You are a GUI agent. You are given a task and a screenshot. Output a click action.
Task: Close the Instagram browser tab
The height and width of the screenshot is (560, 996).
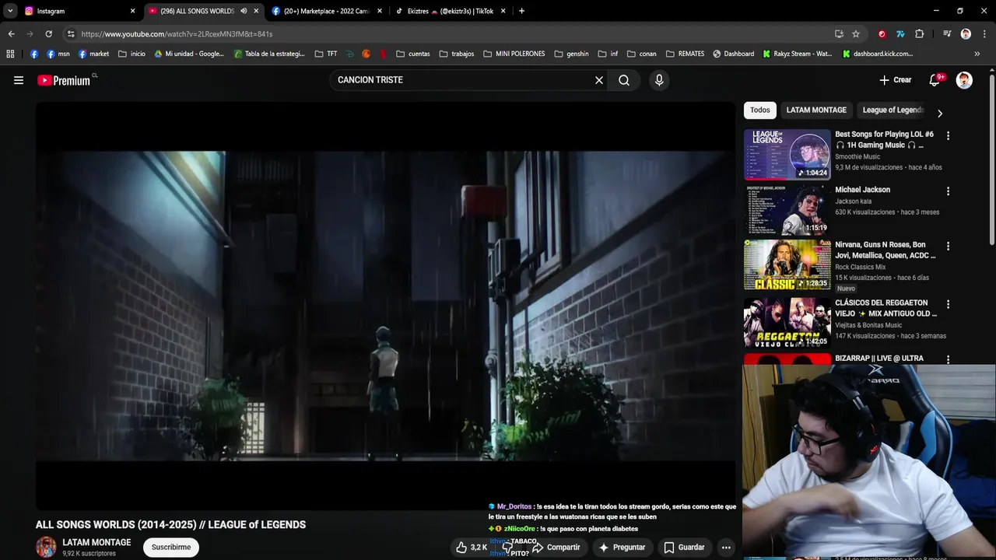[x=132, y=11]
